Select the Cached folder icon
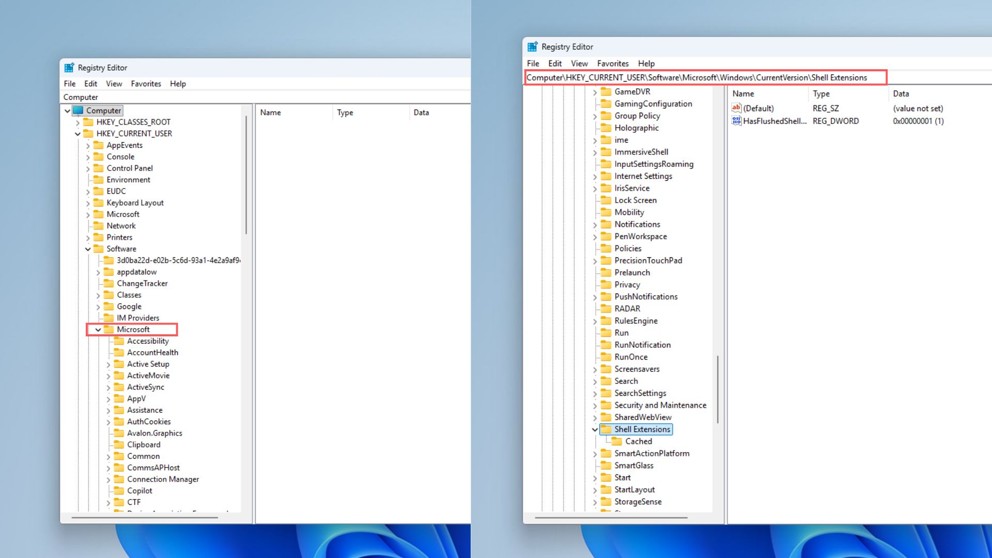992x558 pixels. pos(617,441)
